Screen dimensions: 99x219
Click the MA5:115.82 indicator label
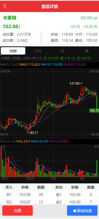[30, 65]
